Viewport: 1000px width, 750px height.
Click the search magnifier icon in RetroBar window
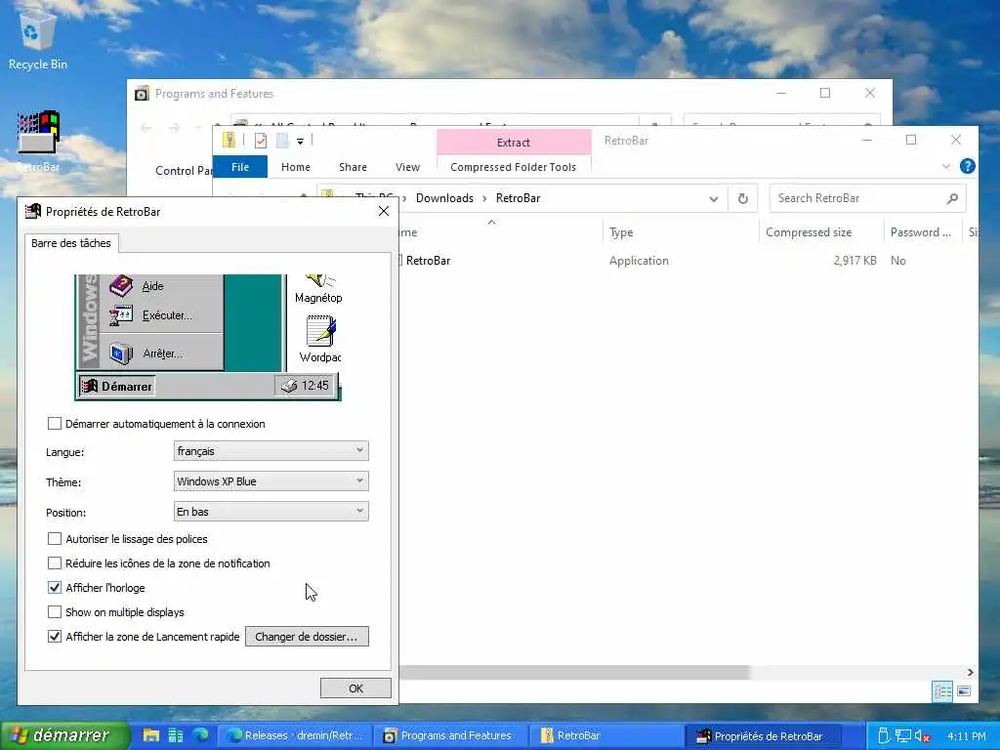pos(952,198)
